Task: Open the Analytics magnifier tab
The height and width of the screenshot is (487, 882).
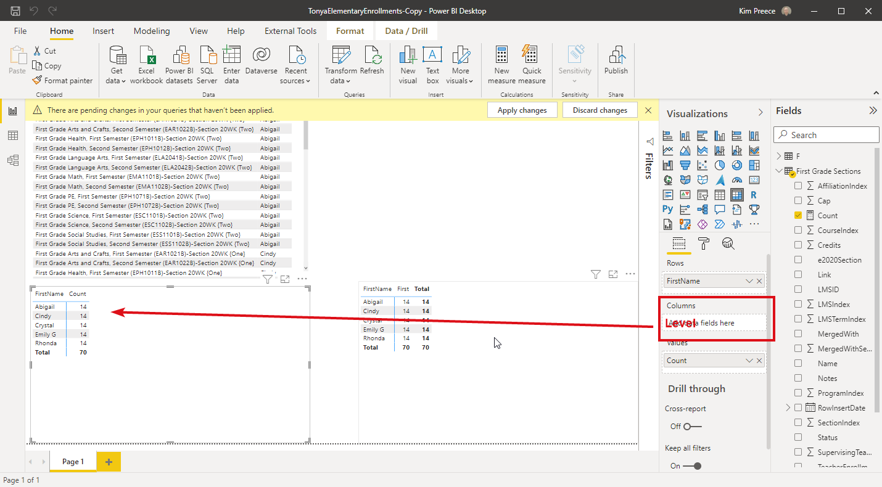Action: [x=728, y=243]
